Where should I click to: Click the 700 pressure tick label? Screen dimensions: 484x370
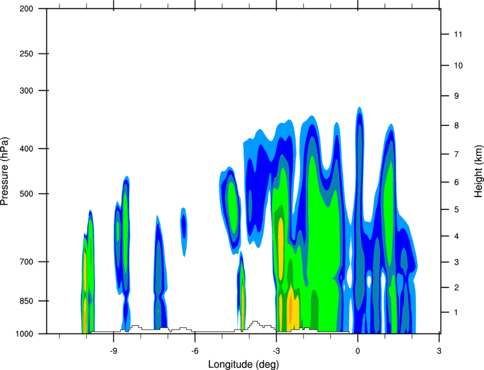[x=26, y=262]
